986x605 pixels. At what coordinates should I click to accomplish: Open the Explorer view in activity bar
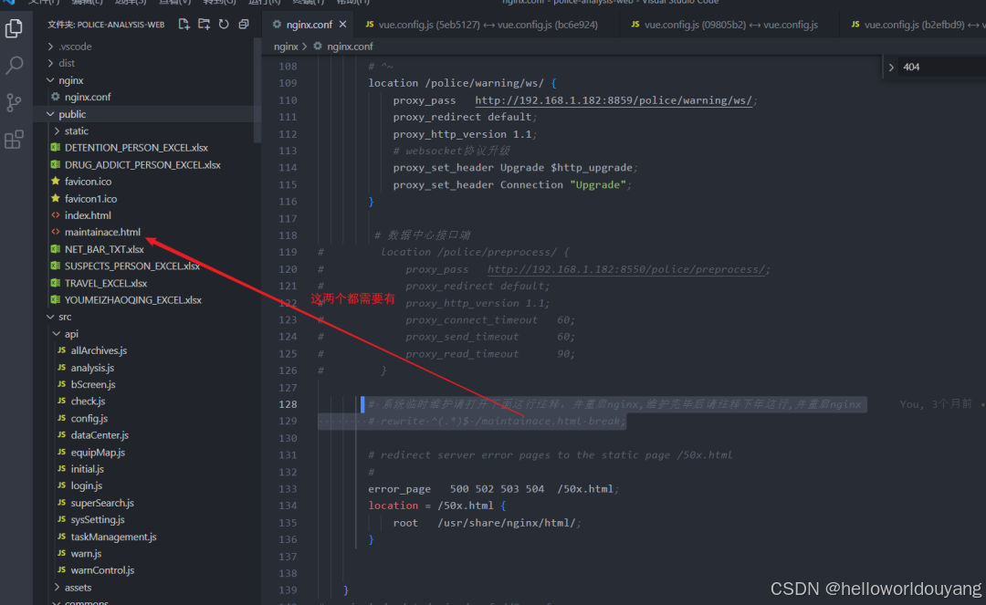pos(14,28)
